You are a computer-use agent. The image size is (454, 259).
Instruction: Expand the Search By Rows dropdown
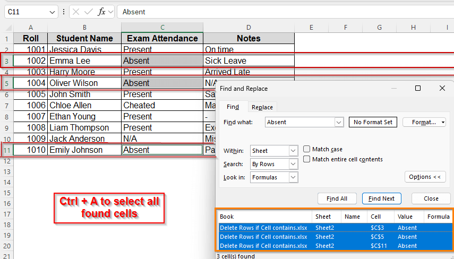(293, 165)
